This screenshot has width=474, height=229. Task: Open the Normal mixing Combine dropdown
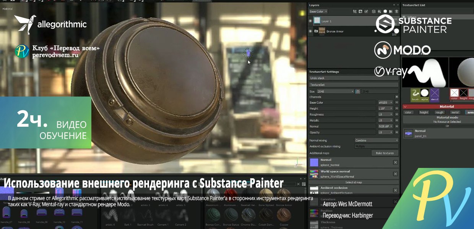click(377, 140)
